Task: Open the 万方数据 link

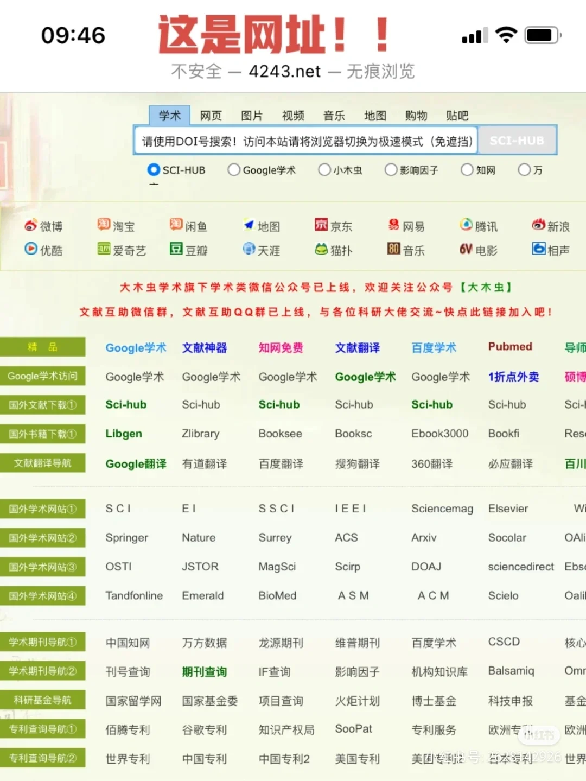Action: tap(205, 643)
